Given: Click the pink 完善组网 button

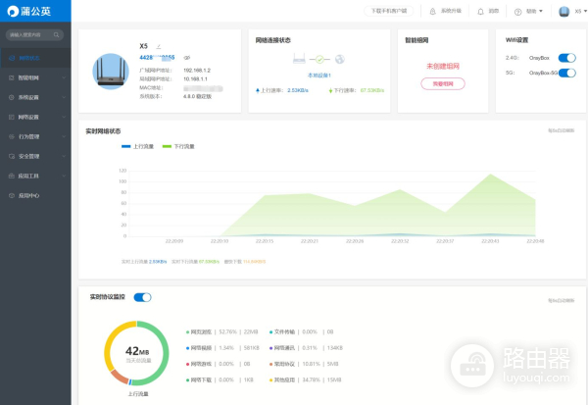Looking at the screenshot, I should click(x=443, y=83).
